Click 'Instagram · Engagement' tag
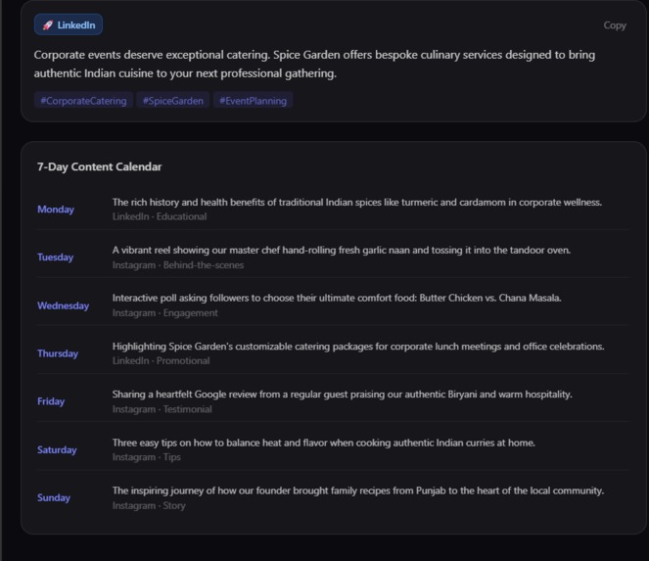 point(164,313)
